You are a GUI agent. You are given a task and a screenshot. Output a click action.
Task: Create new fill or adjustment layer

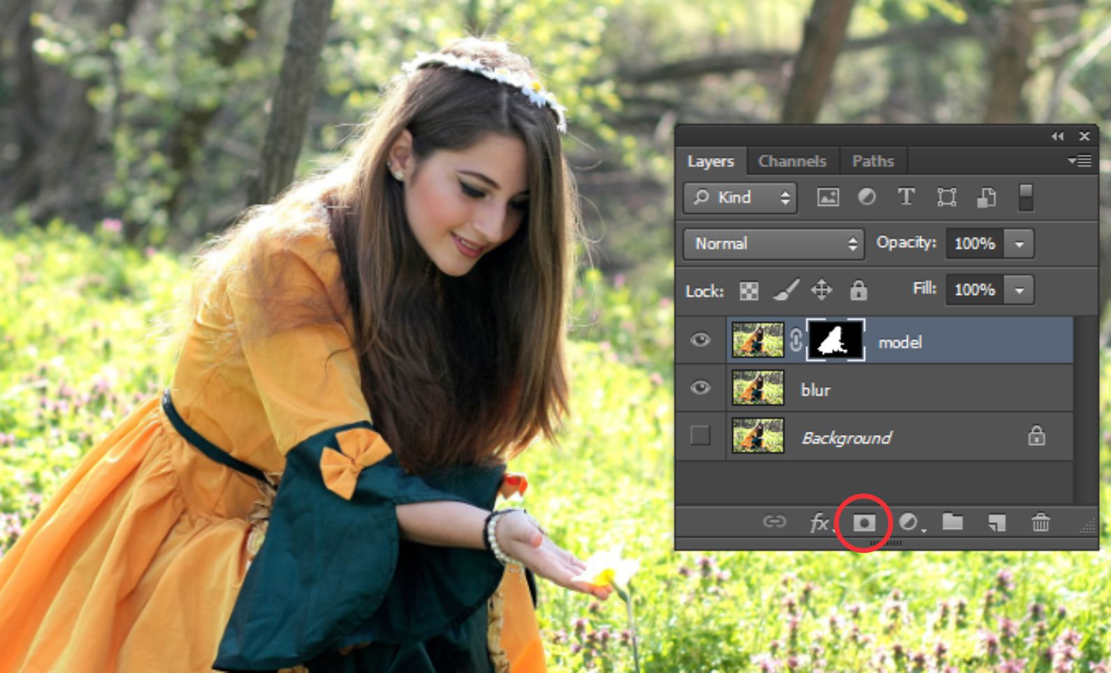[910, 522]
